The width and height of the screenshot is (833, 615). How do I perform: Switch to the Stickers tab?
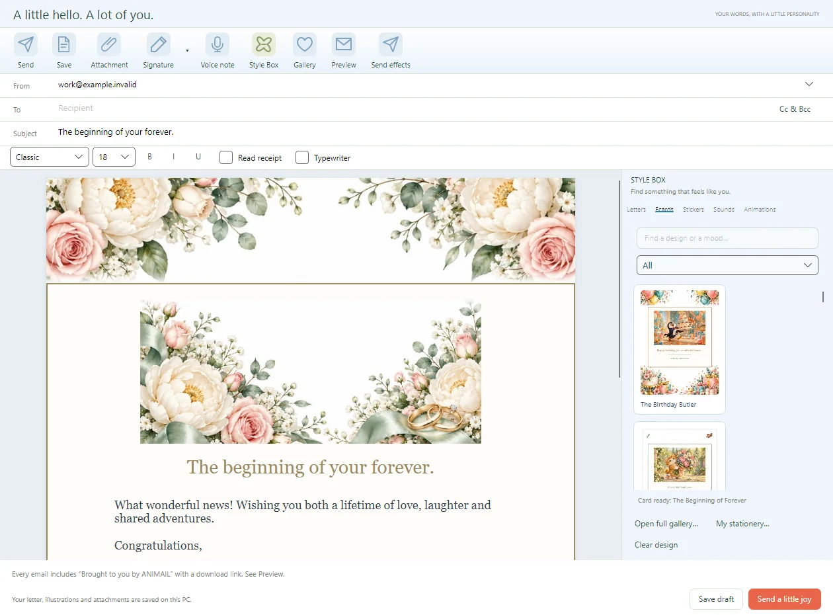[x=694, y=210]
